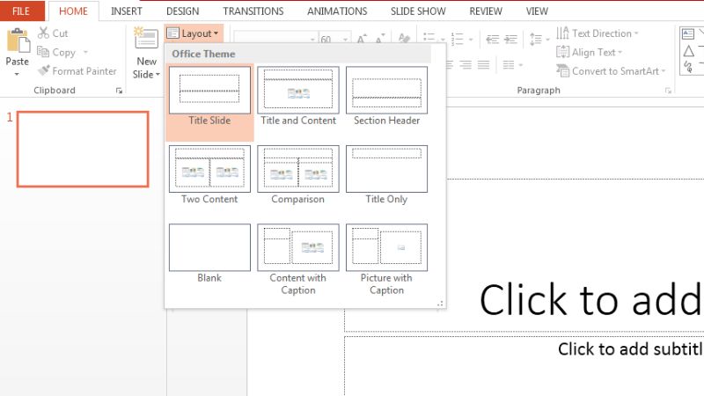
Task: Click the Paste clipboard icon
Action: coord(18,40)
